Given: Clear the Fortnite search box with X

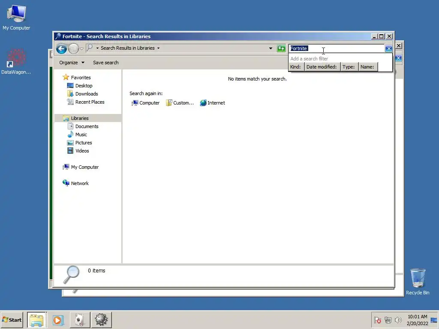Looking at the screenshot, I should coord(388,49).
